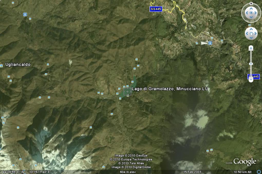Click the eye icon in the look control

point(251,13)
